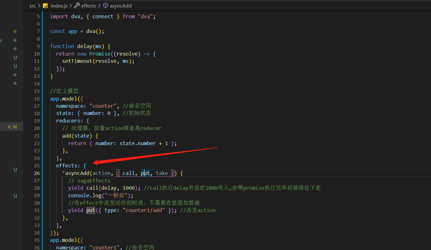
Task: Click 'state.number + 1' expression on line 22
Action: (x=144, y=143)
